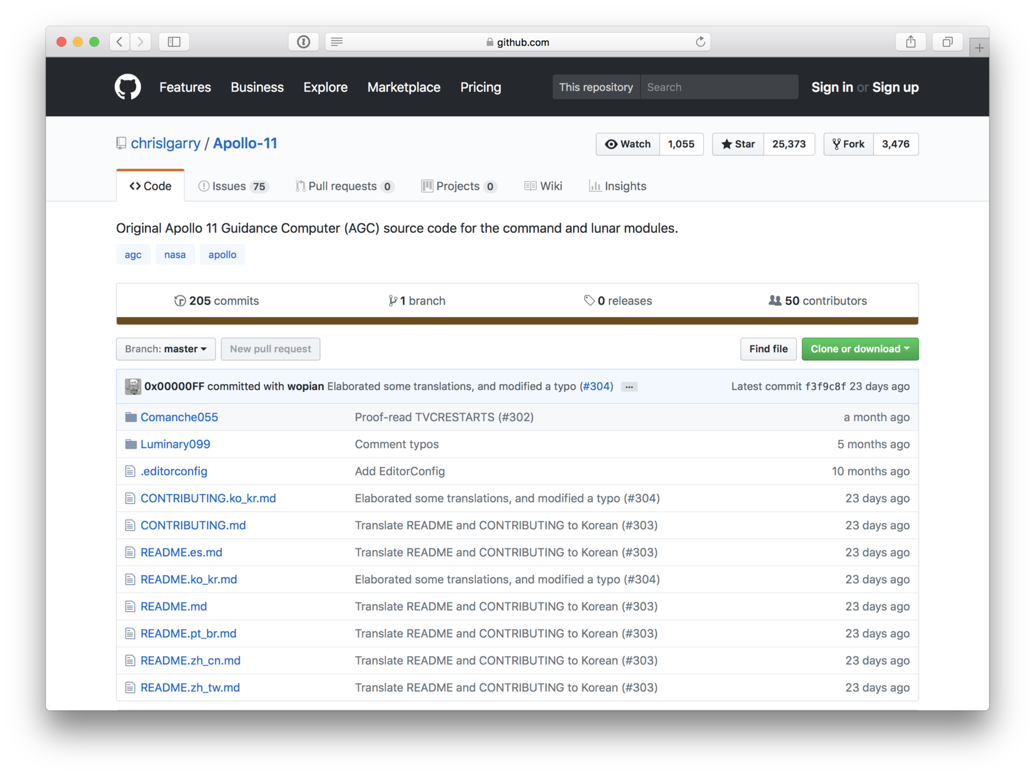Open Clone or download dropdown
The width and height of the screenshot is (1035, 776).
point(860,349)
